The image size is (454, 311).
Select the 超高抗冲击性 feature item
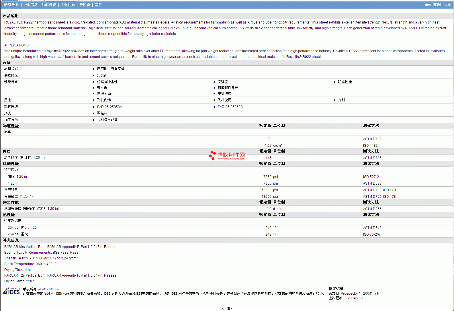click(x=107, y=82)
